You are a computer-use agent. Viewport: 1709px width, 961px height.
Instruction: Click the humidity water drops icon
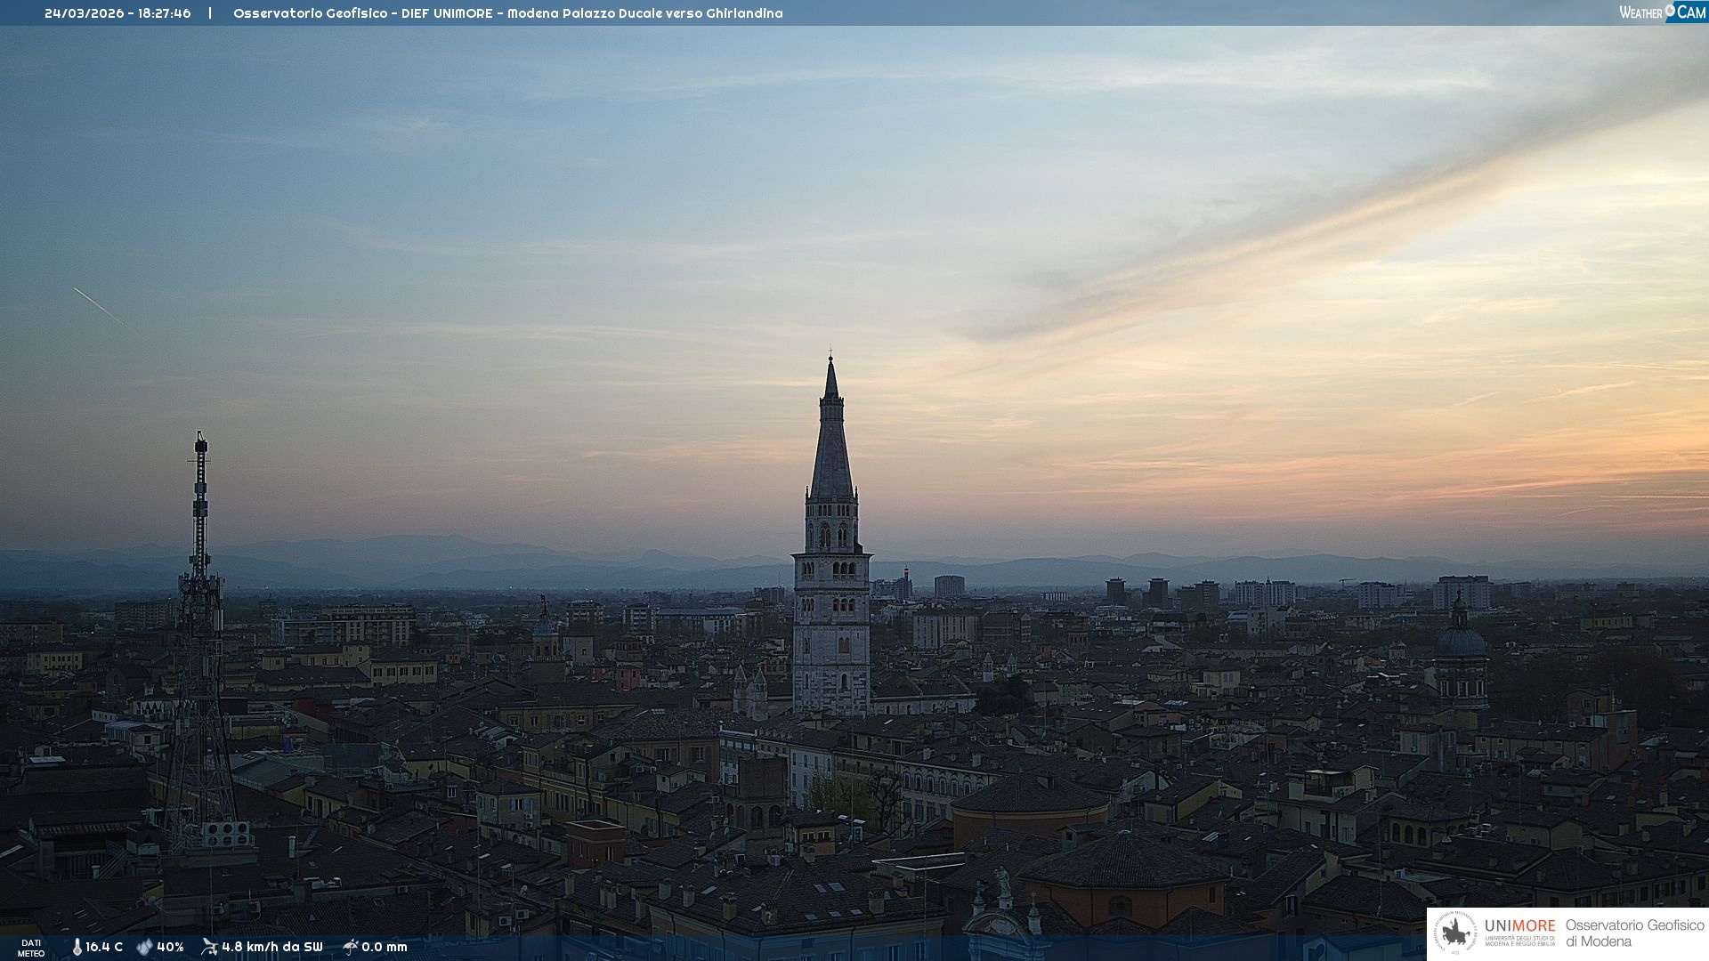point(144,948)
